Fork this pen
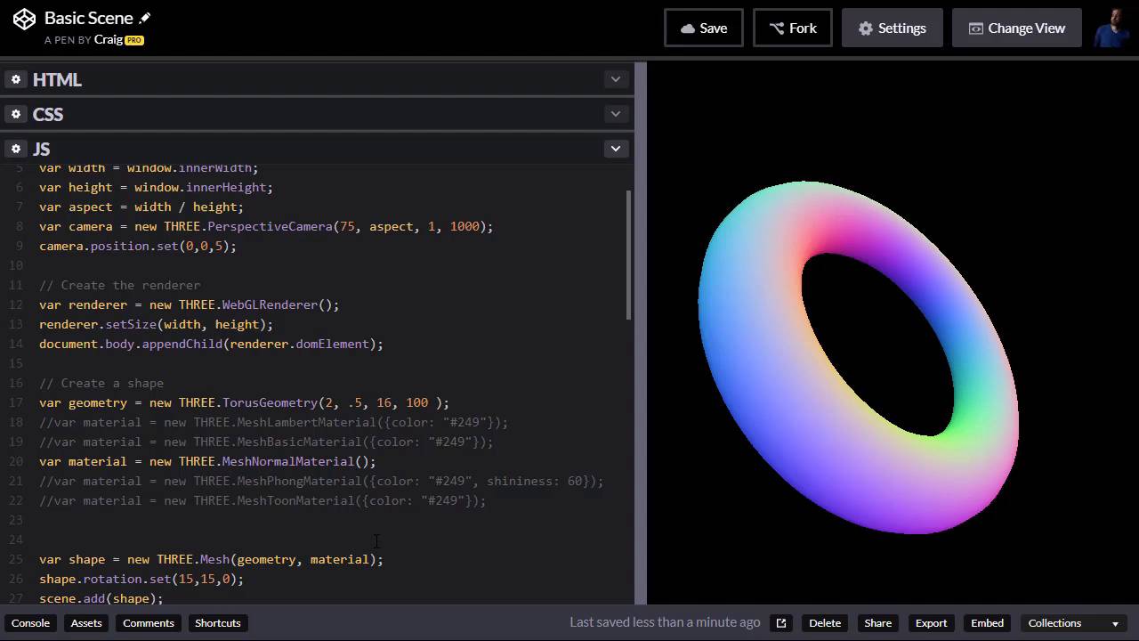The height and width of the screenshot is (641, 1139). click(792, 28)
